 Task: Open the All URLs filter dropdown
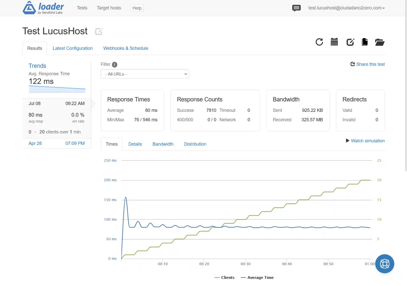pos(145,74)
